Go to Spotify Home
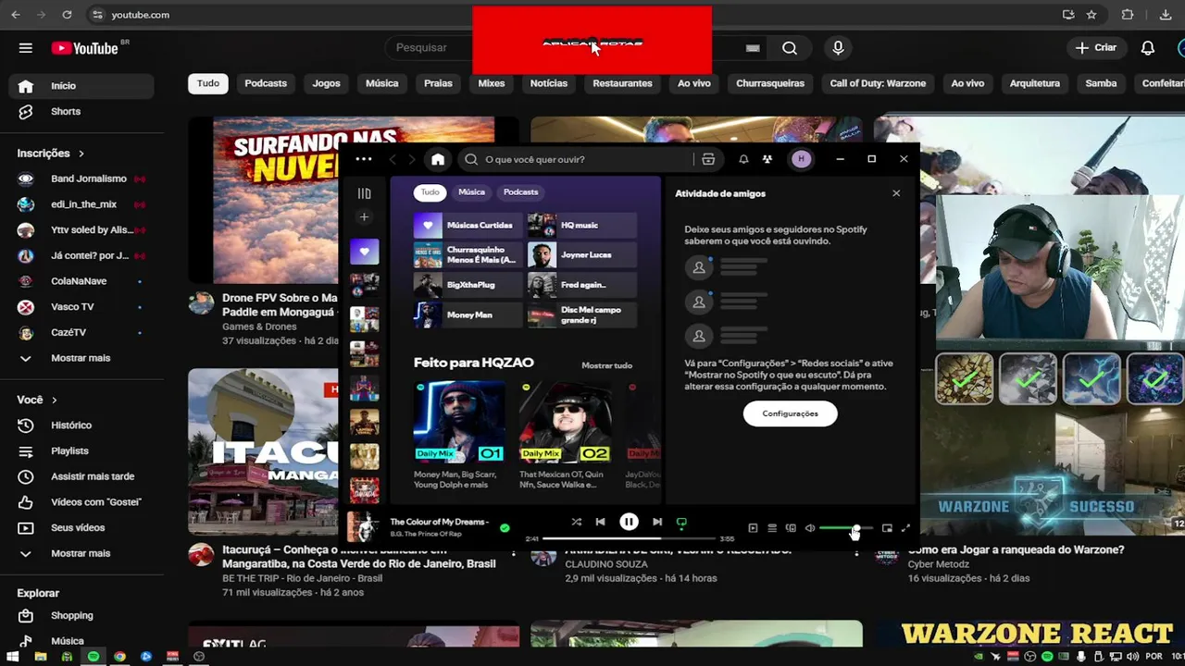Screen dimensions: 1185x666 click(438, 159)
